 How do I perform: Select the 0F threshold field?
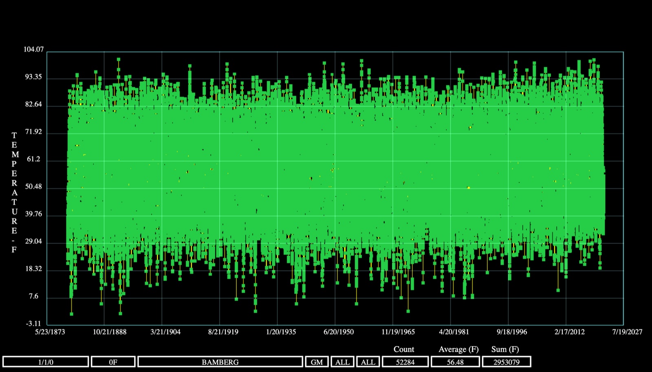click(113, 362)
